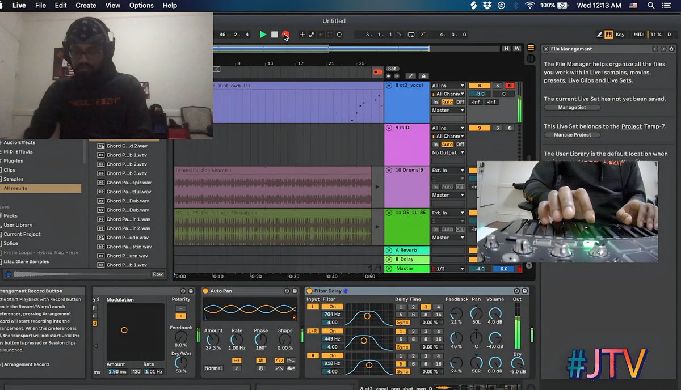Set 9 MIDI track monitor to Off

click(x=460, y=145)
